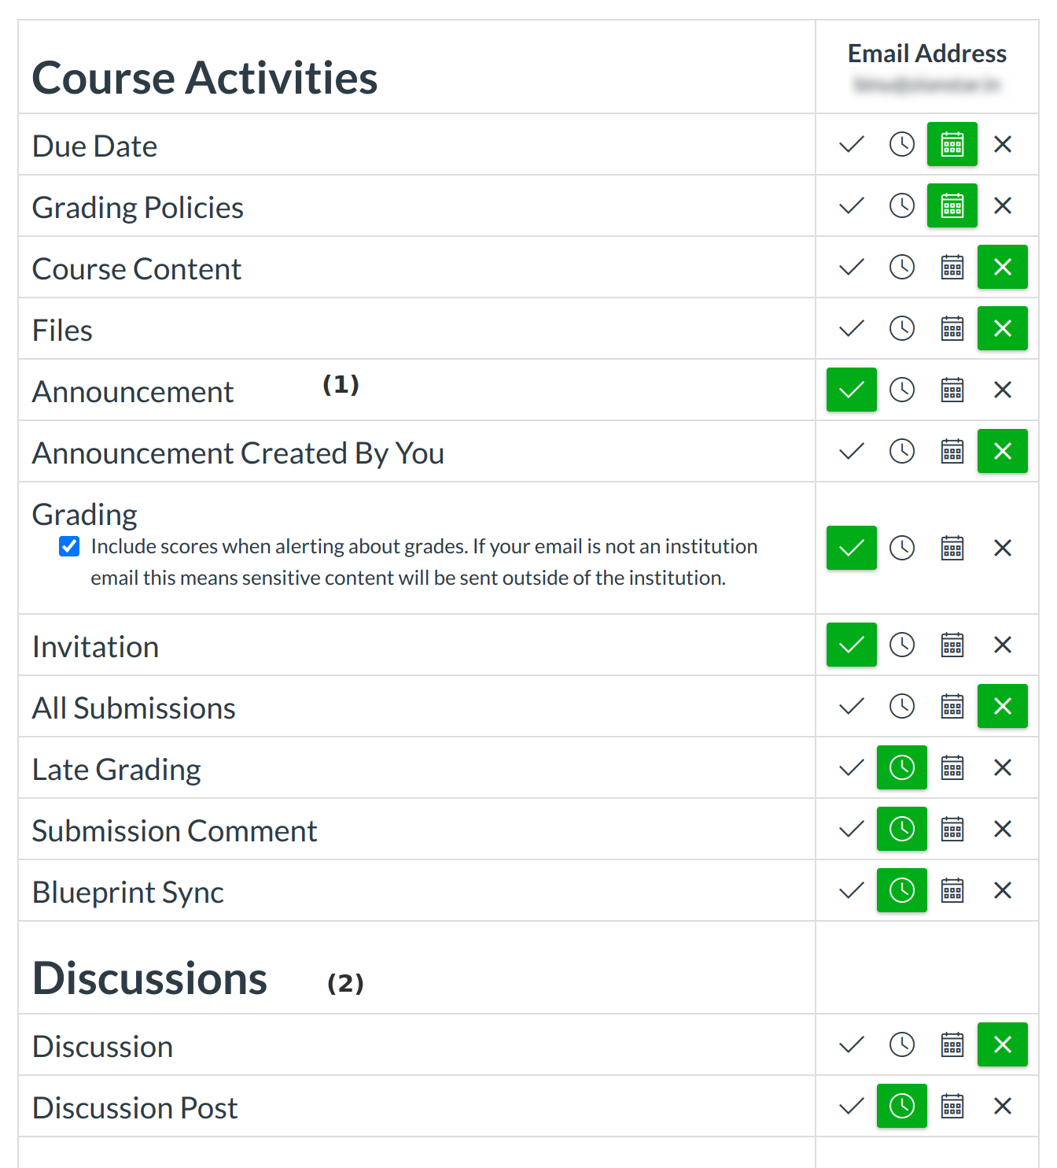Set Due Date to notify immediately checkmark

click(x=852, y=145)
